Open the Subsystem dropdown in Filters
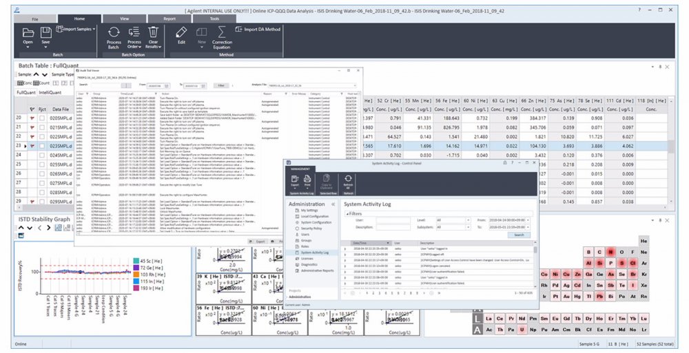Image resolution: width=689 pixels, height=353 pixels. (x=468, y=228)
